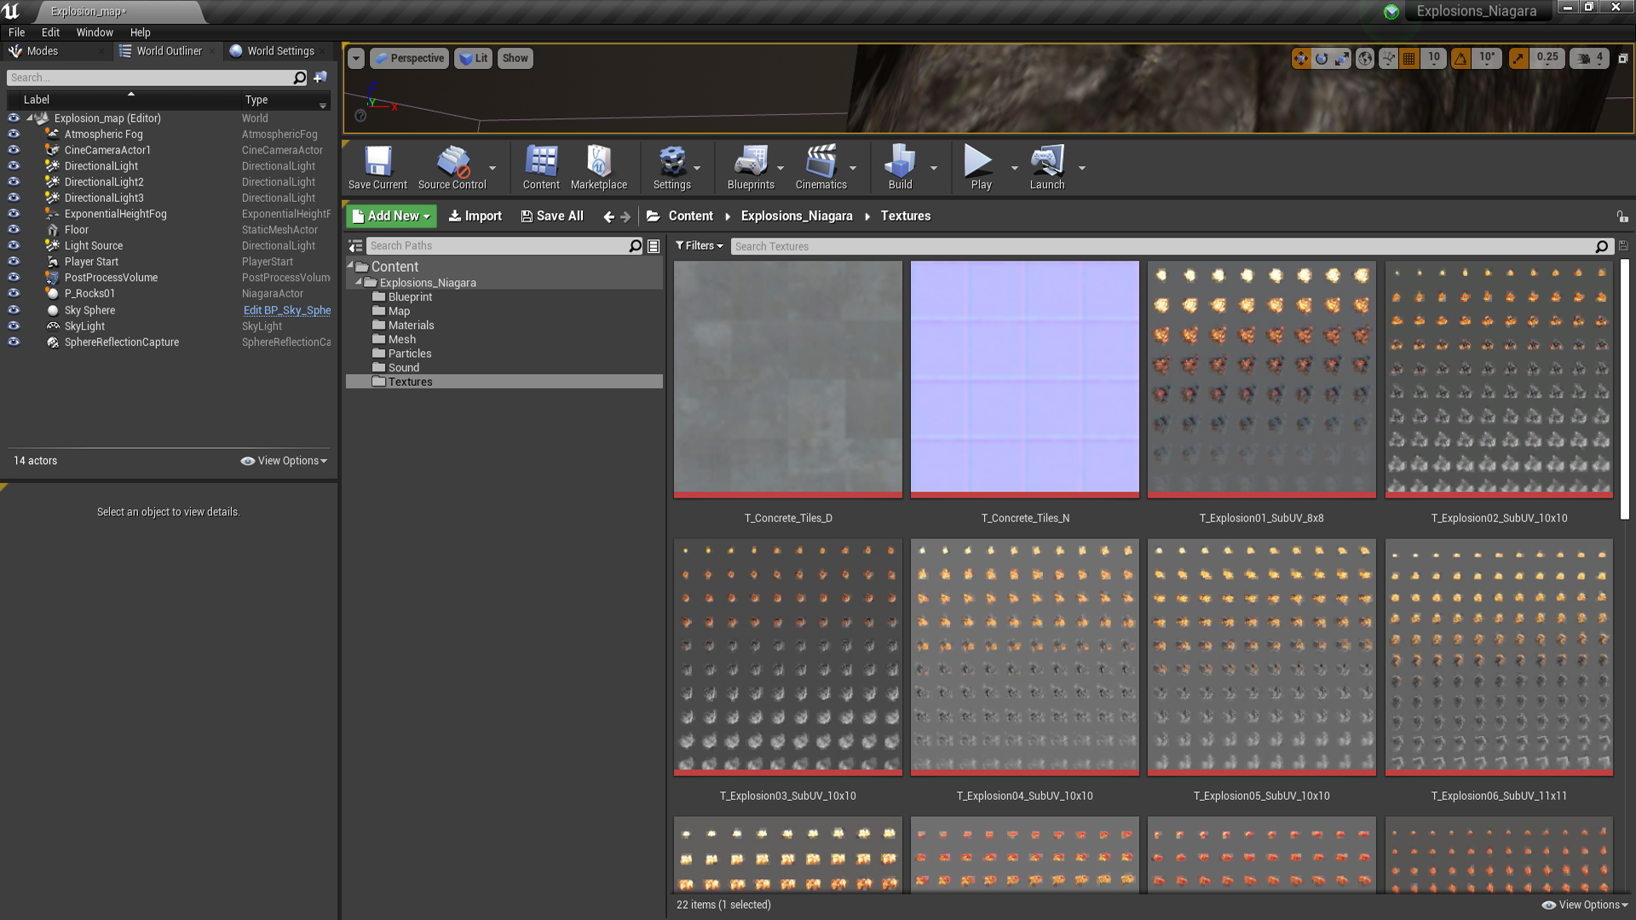Click back arrow in content browser

point(608,216)
